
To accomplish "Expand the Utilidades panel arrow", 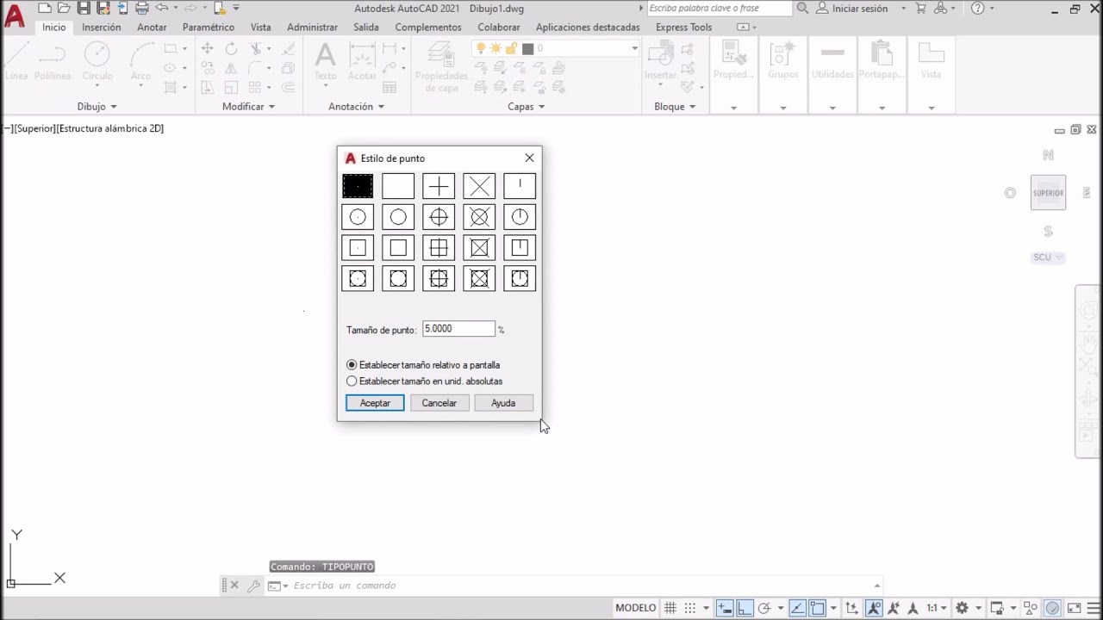I will click(832, 108).
